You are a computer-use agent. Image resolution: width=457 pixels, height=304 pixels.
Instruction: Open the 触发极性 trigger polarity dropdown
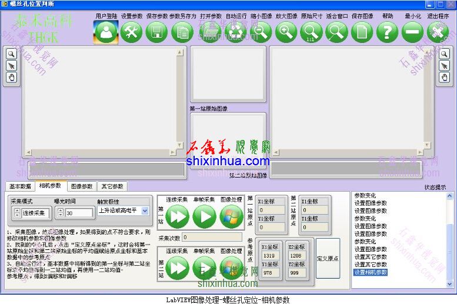[x=145, y=211]
